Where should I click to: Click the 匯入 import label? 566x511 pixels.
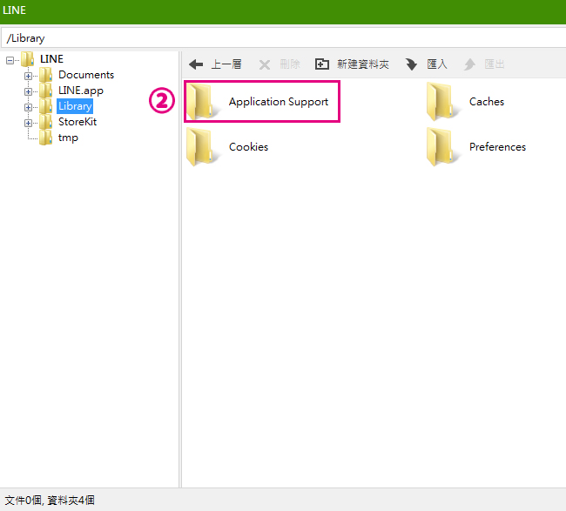click(437, 64)
